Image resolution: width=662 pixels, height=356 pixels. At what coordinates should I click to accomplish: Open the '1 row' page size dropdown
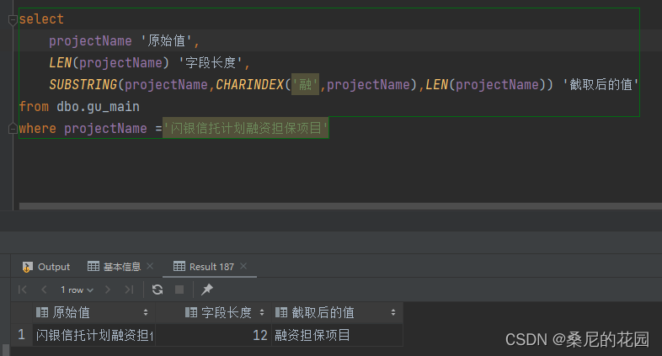coord(76,290)
